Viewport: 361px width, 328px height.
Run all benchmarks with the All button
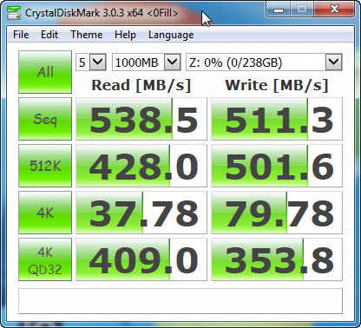[x=45, y=72]
